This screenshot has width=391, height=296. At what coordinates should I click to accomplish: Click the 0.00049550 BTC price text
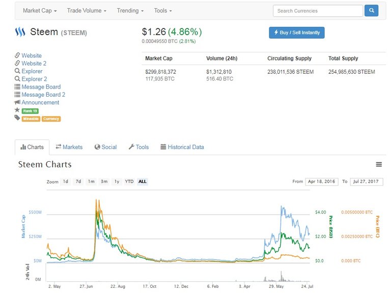[x=159, y=41]
